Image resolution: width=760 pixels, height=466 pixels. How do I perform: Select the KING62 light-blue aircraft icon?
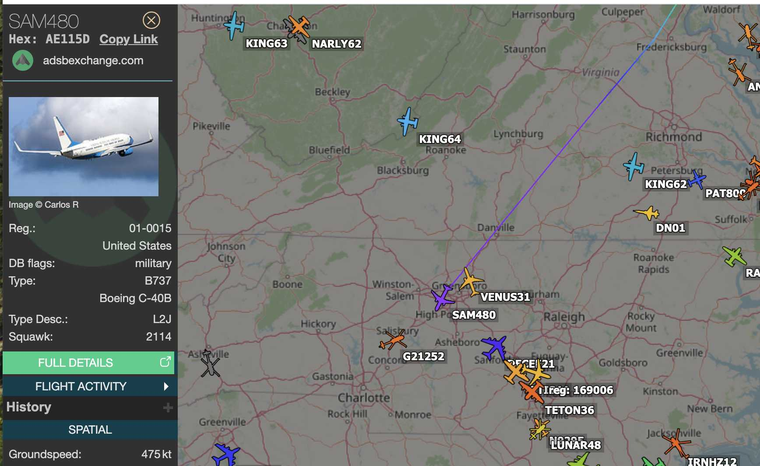click(633, 166)
